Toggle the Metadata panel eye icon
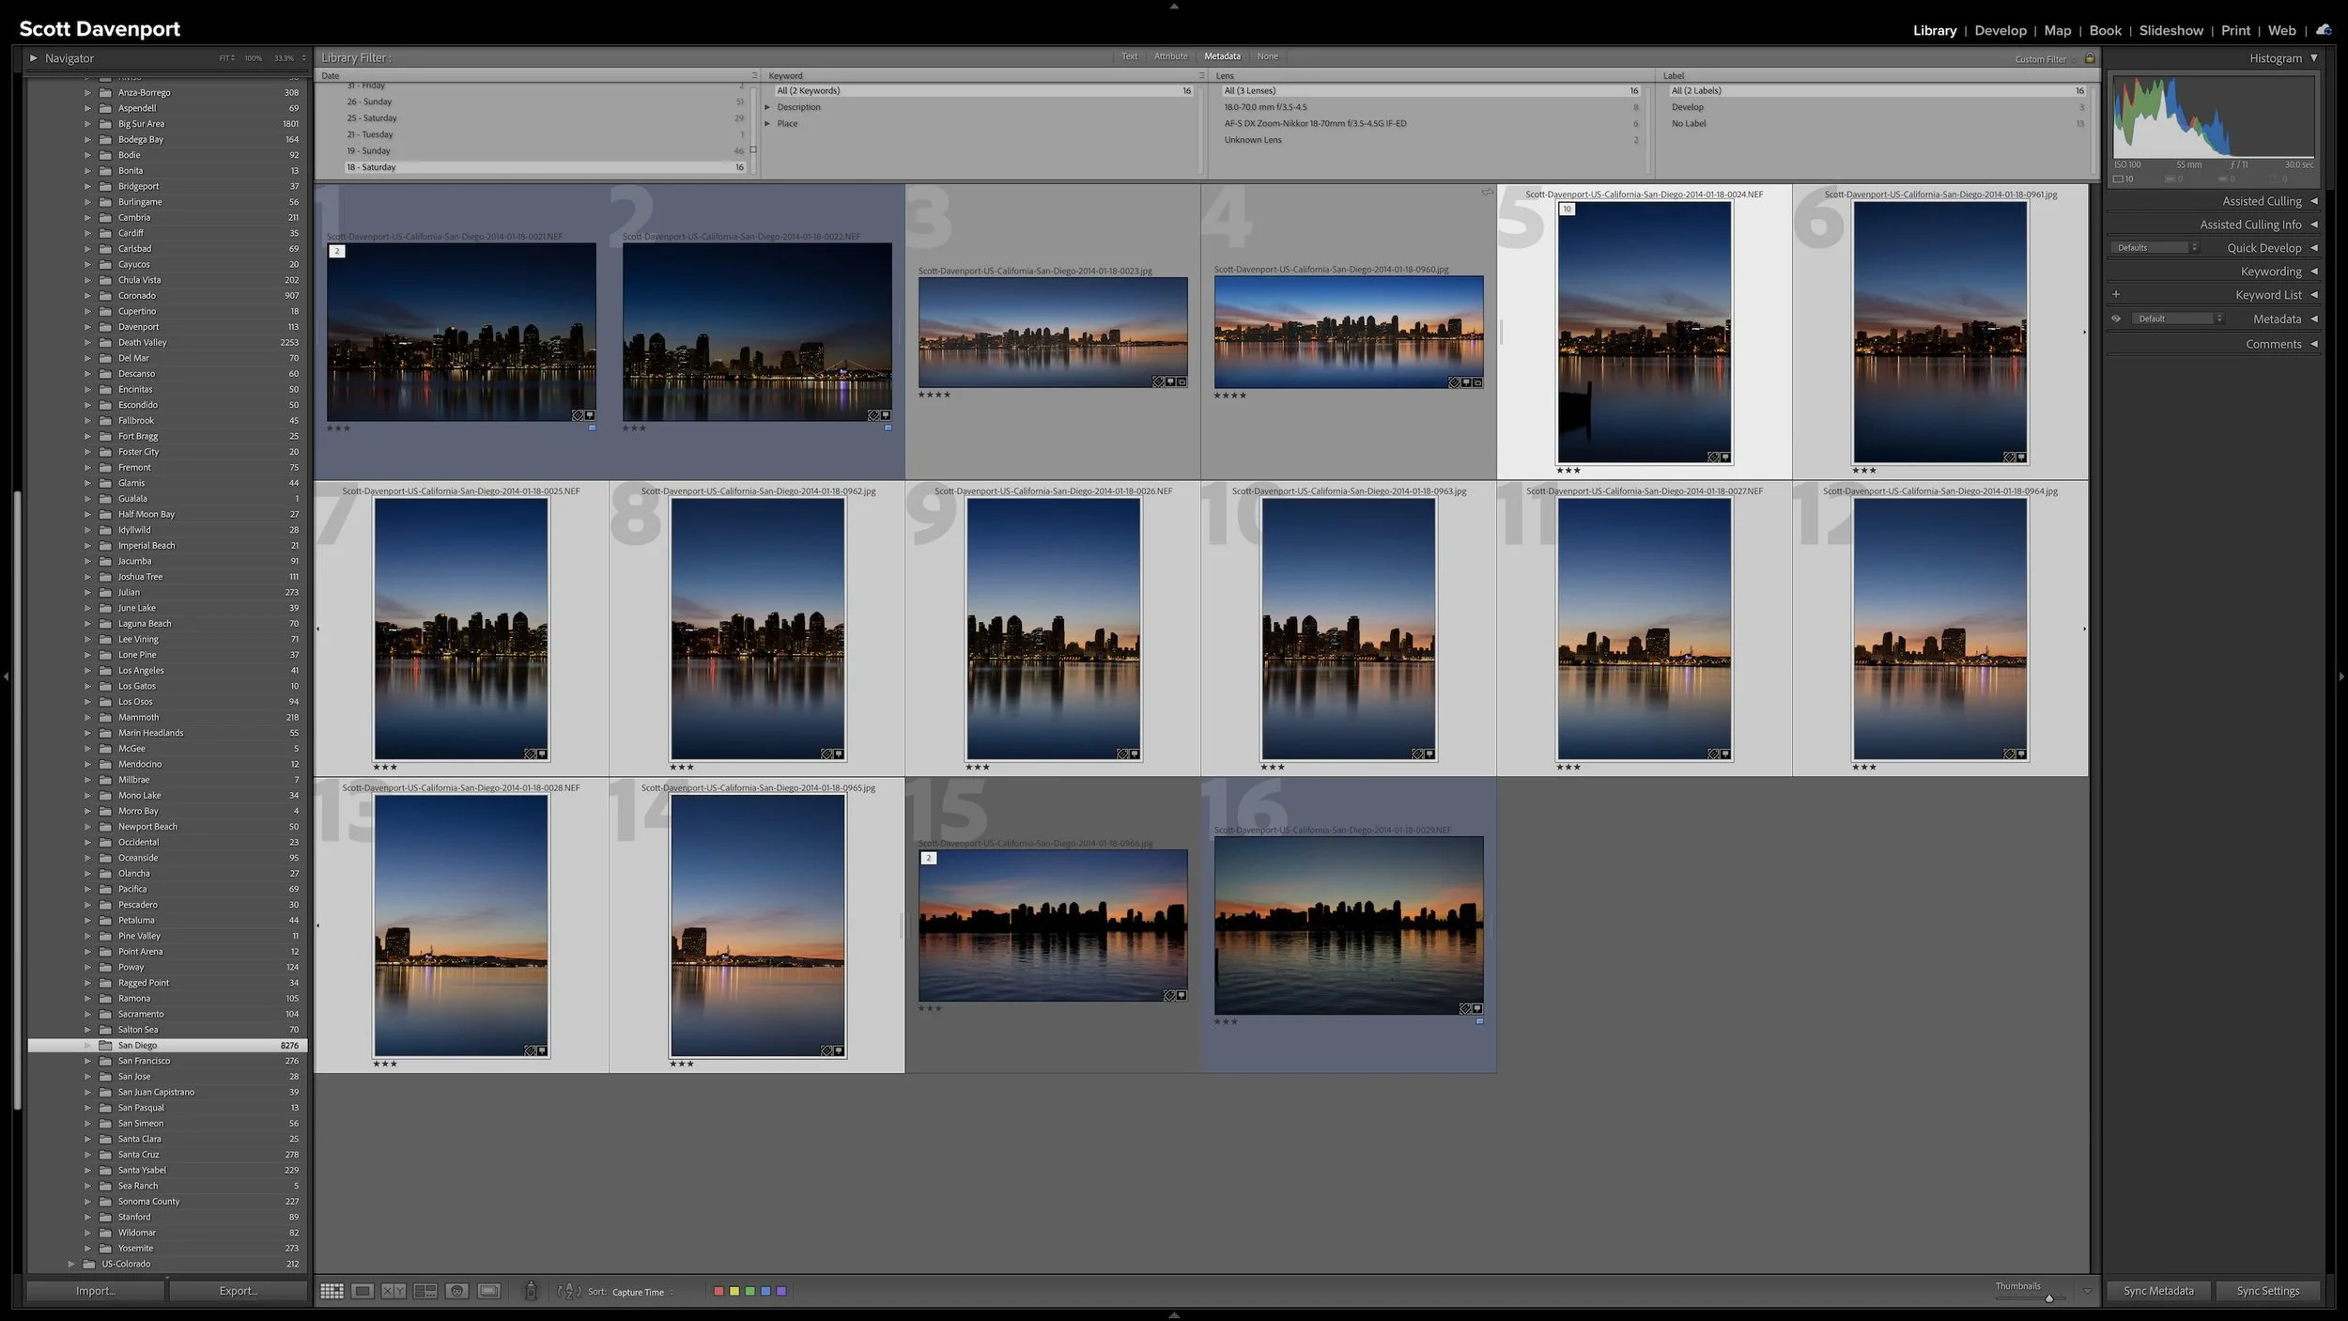2348x1321 pixels. pos(2116,319)
